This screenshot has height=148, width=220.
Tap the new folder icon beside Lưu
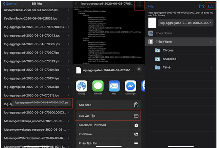point(202,6)
